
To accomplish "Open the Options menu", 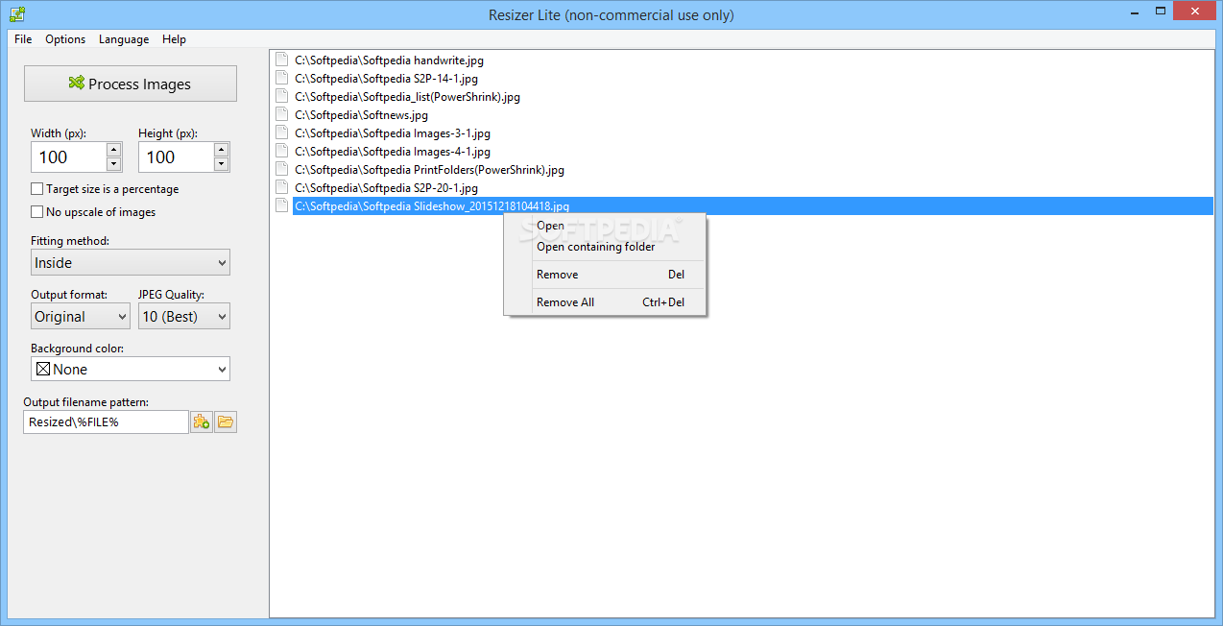I will (65, 39).
